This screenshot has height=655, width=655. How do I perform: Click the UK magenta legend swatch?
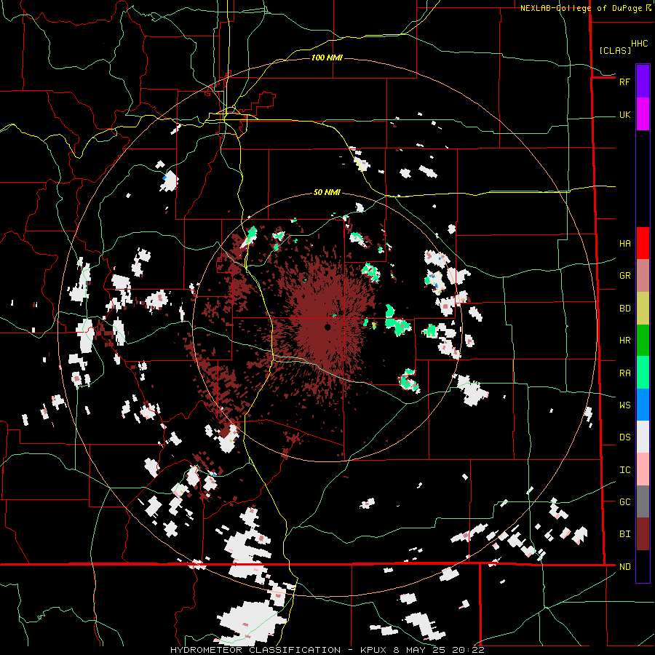point(643,114)
